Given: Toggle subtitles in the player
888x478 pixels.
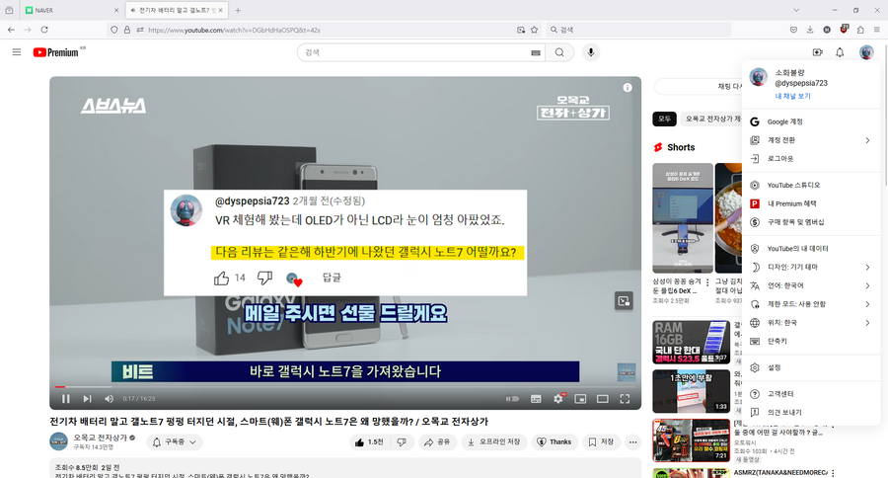Looking at the screenshot, I should tap(536, 399).
